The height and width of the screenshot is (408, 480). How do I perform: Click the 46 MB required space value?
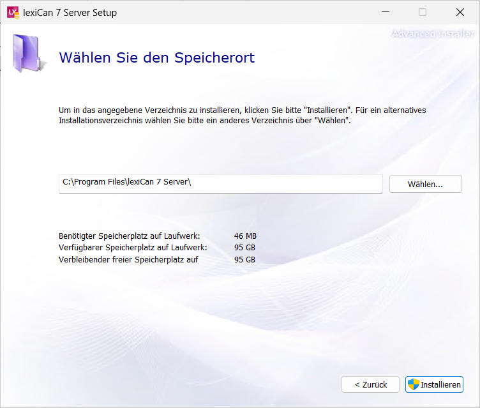(244, 236)
